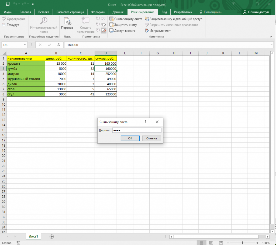Click the horizontal scrollbar left arrow
Screen dimensions: 276x245
pyautogui.click(x=171, y=237)
